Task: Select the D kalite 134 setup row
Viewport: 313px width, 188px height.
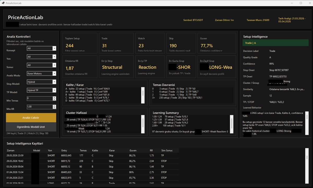Action: click(x=87, y=101)
